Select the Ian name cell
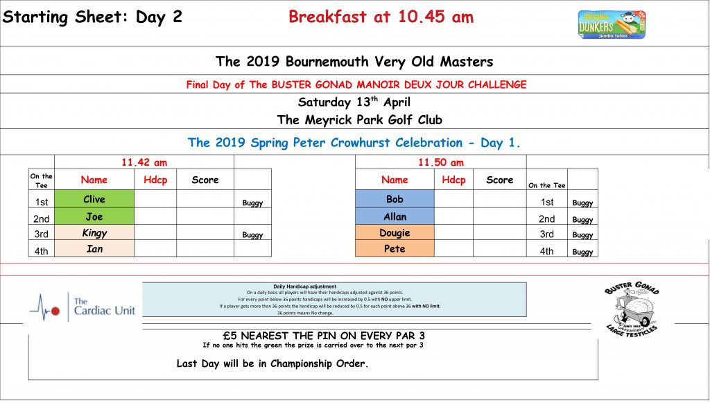 coord(94,248)
